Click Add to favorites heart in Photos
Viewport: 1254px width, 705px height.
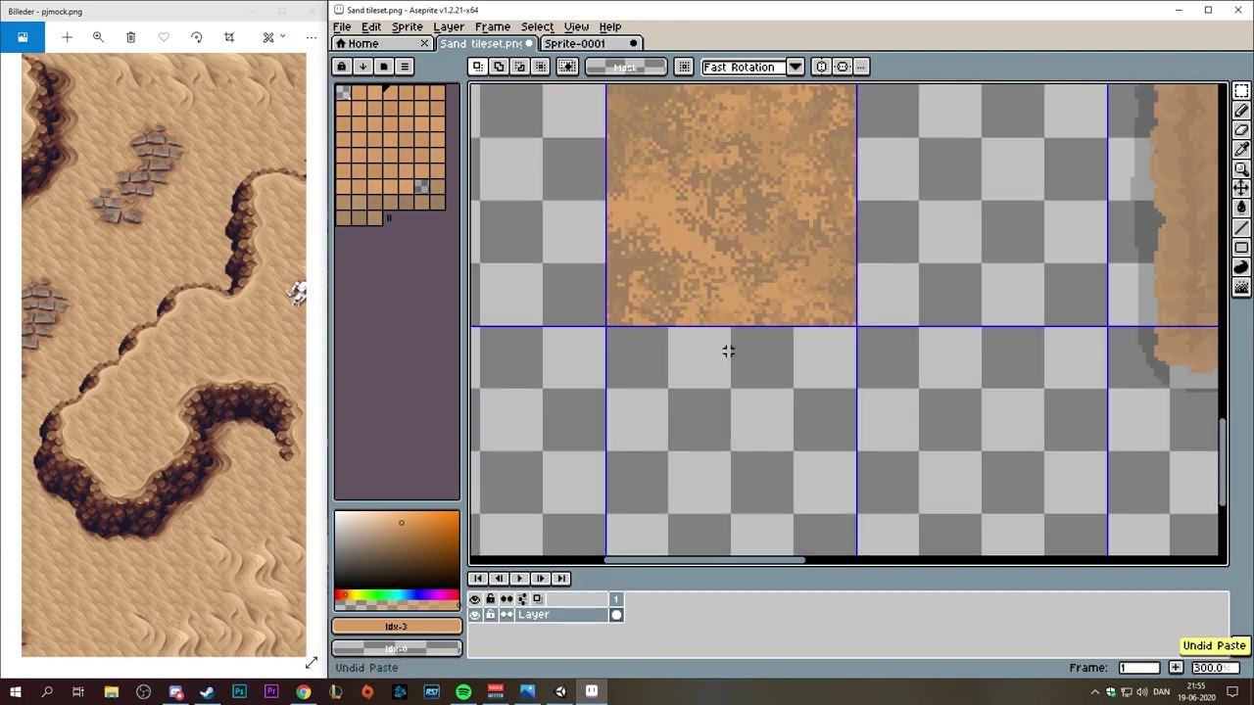164,37
